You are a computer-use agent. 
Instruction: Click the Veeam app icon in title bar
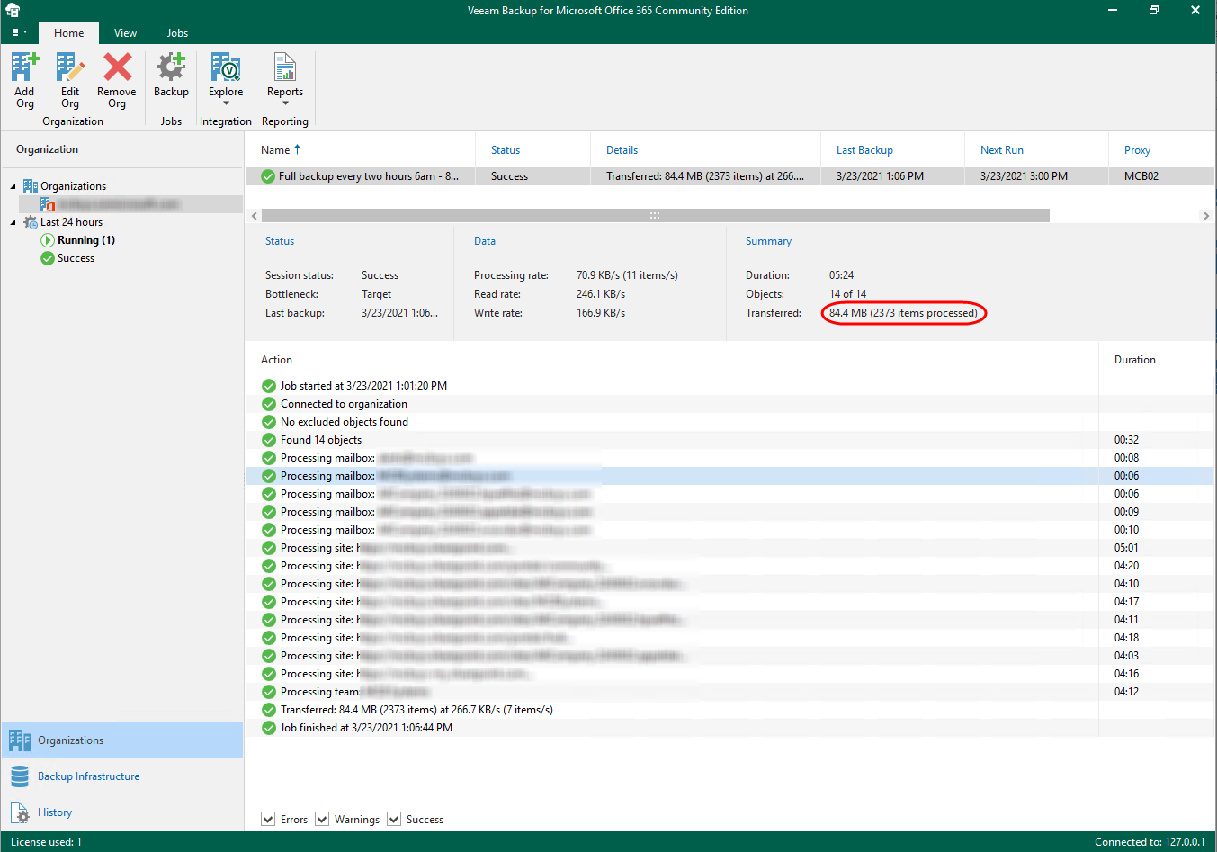click(13, 11)
